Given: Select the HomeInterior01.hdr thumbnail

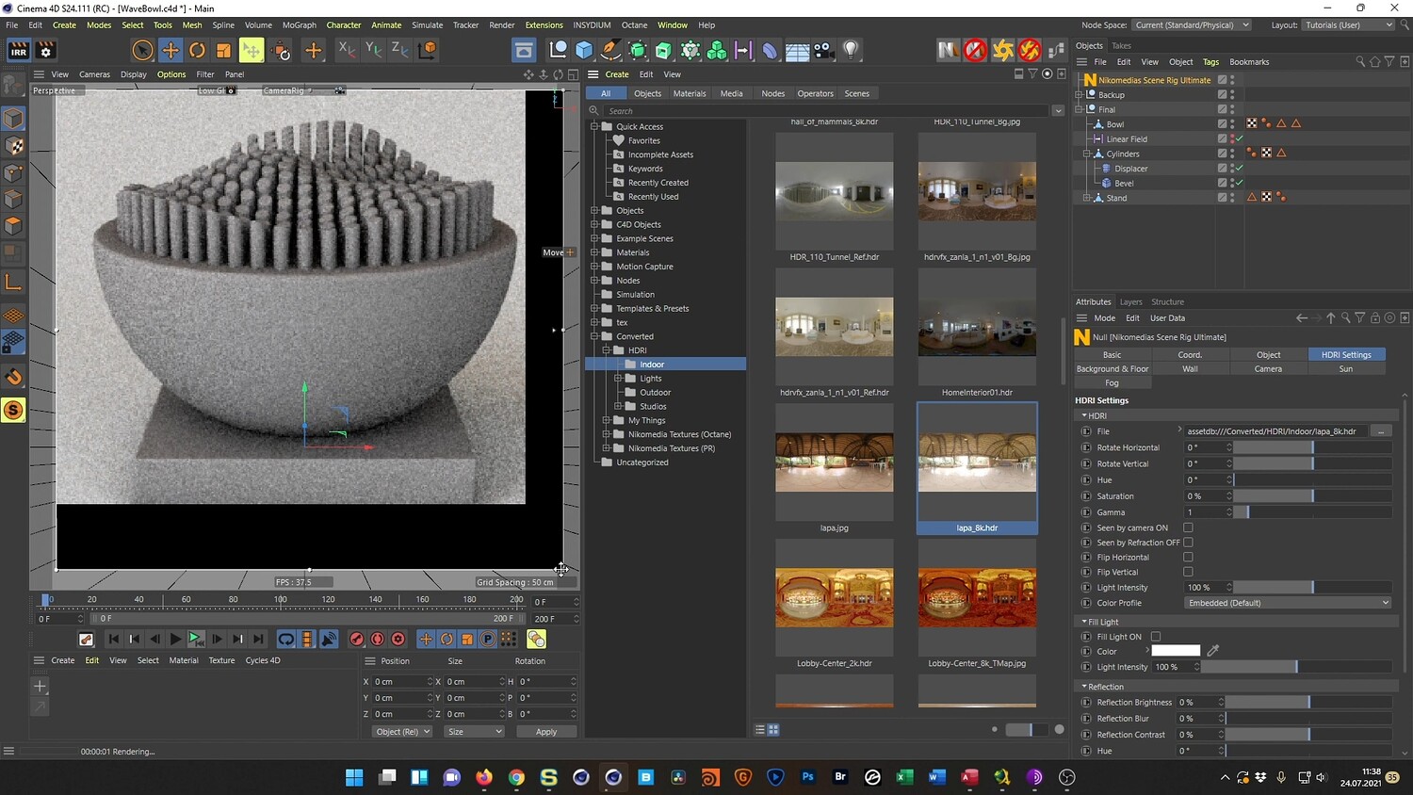Looking at the screenshot, I should click(x=977, y=327).
